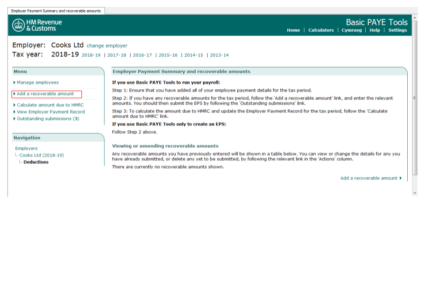
Task: Click the 'Follow Step 2 above.' text
Action: (135, 132)
